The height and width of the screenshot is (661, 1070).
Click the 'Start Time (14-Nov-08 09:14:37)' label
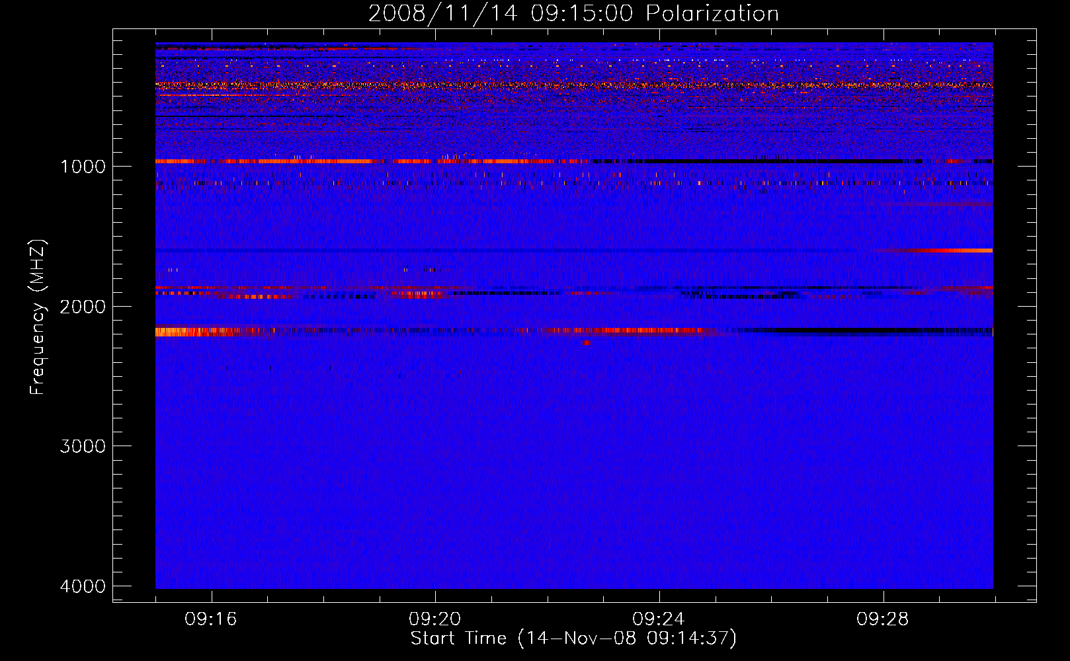point(573,639)
